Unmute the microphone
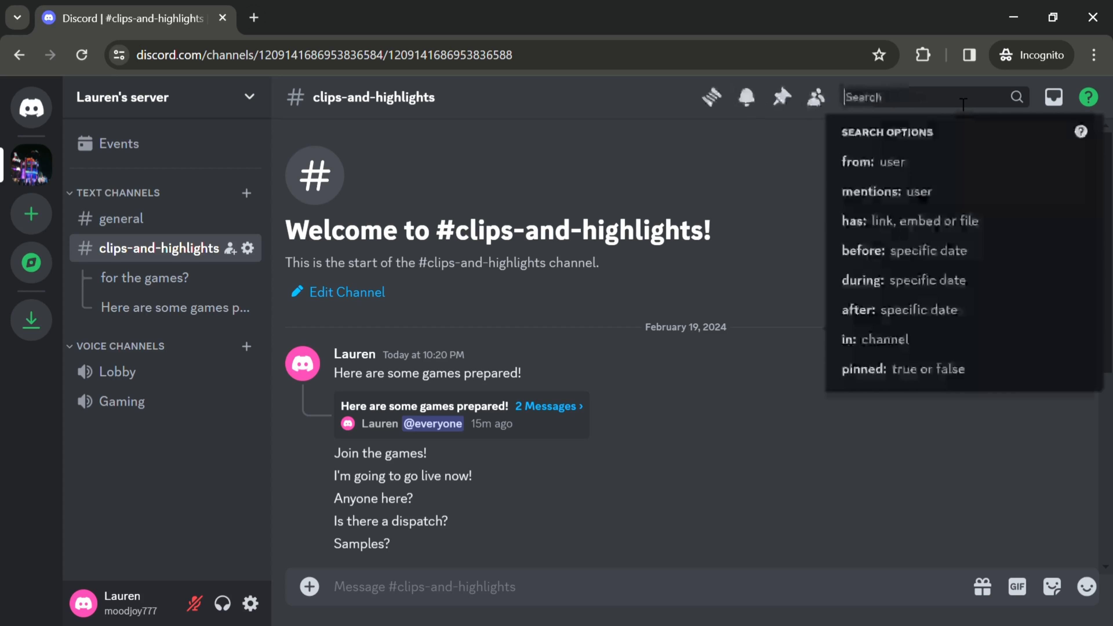The height and width of the screenshot is (626, 1113). pyautogui.click(x=194, y=603)
